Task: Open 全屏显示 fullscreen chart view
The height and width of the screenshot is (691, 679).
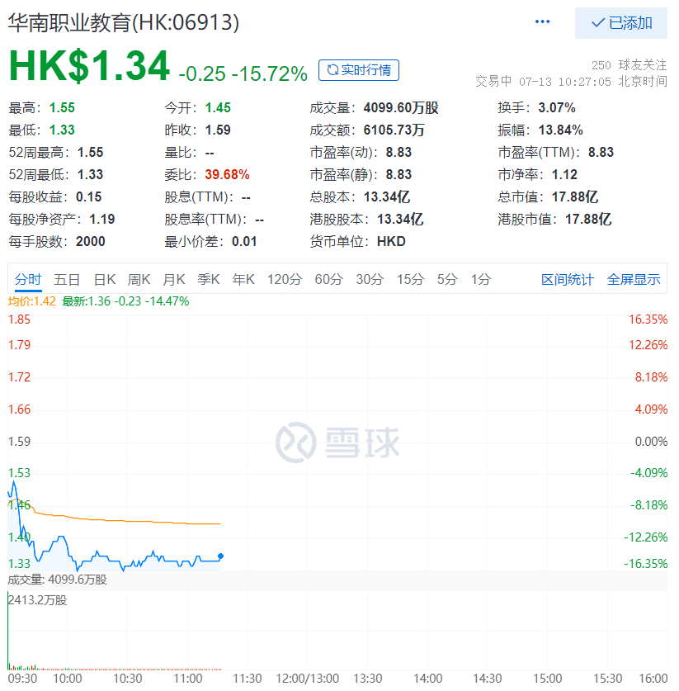Action: click(x=634, y=279)
